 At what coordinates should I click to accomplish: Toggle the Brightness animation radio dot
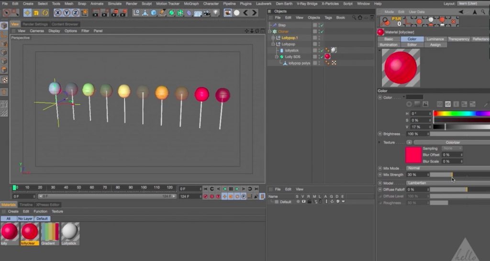(380, 134)
